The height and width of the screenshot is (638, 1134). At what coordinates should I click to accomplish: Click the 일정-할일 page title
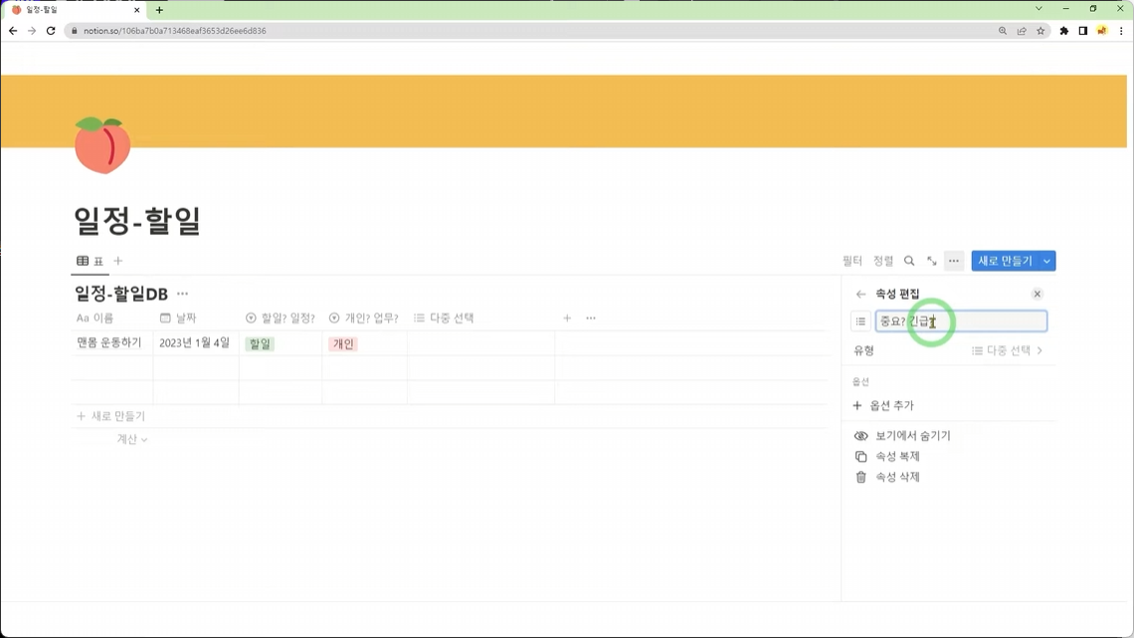coord(137,220)
